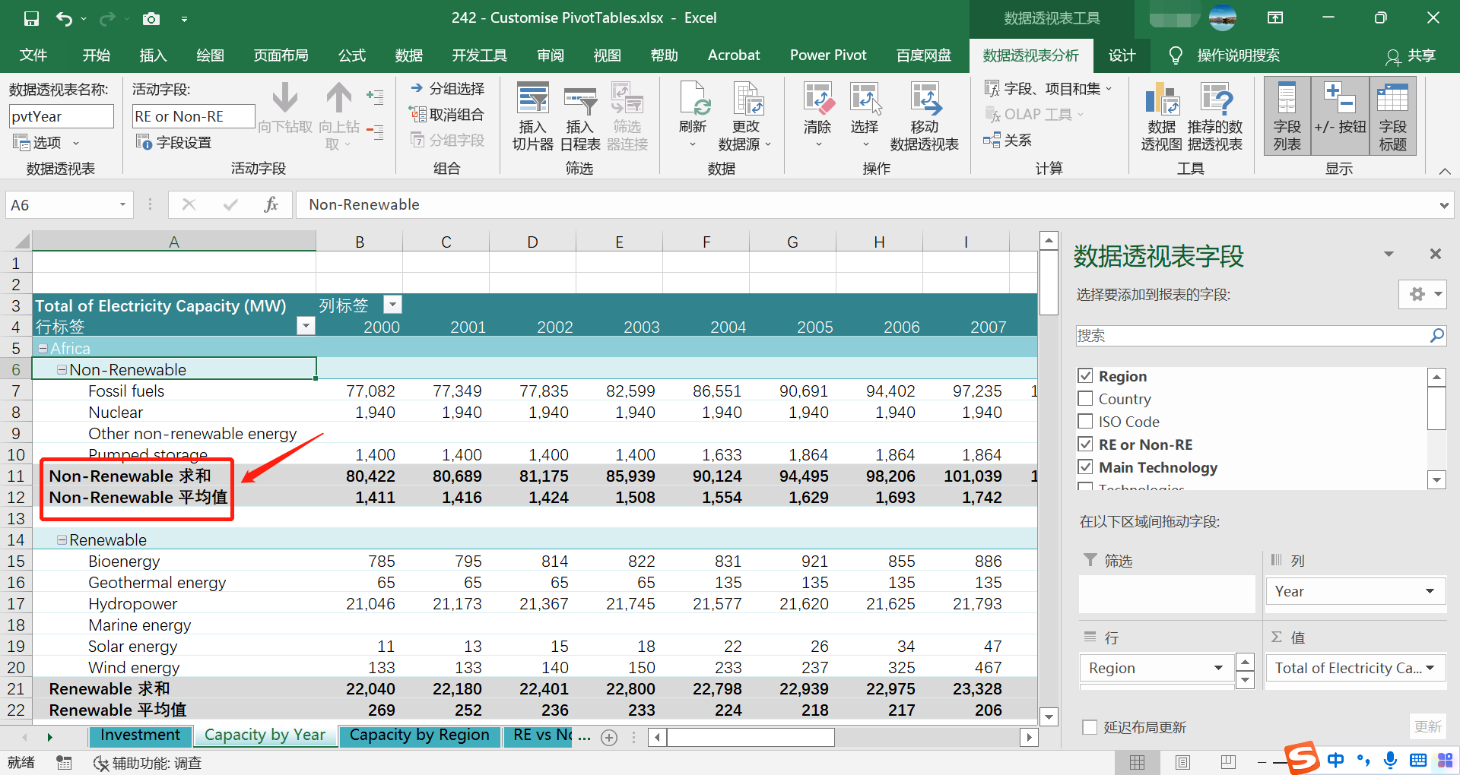This screenshot has width=1460, height=775.
Task: Click the Field Settings (字段设置) button
Action: [173, 142]
